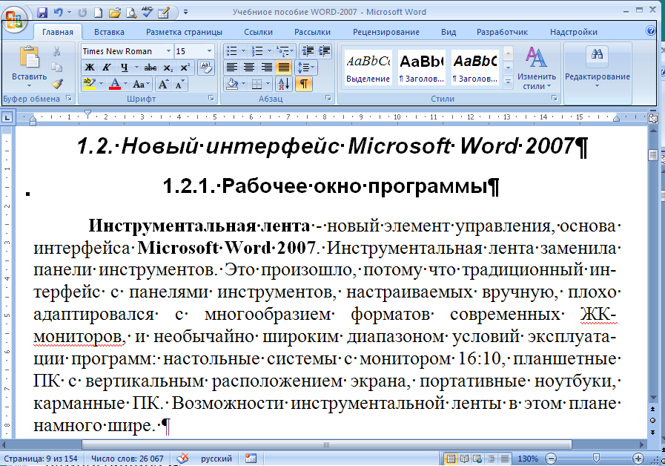Viewport: 665px width, 466px height.
Task: Click the Страница: 9 из 154 indicator
Action: [x=41, y=459]
